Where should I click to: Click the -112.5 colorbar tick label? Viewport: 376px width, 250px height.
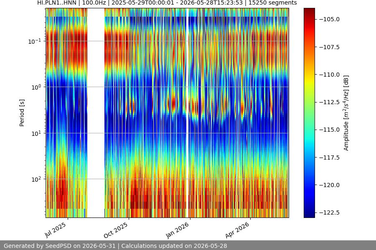coord(330,102)
